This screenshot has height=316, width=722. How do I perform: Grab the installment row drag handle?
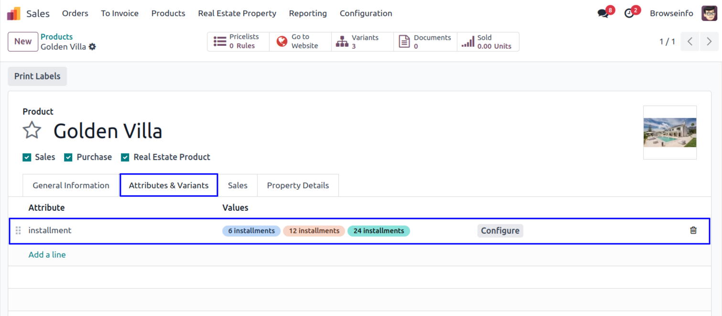click(x=18, y=230)
